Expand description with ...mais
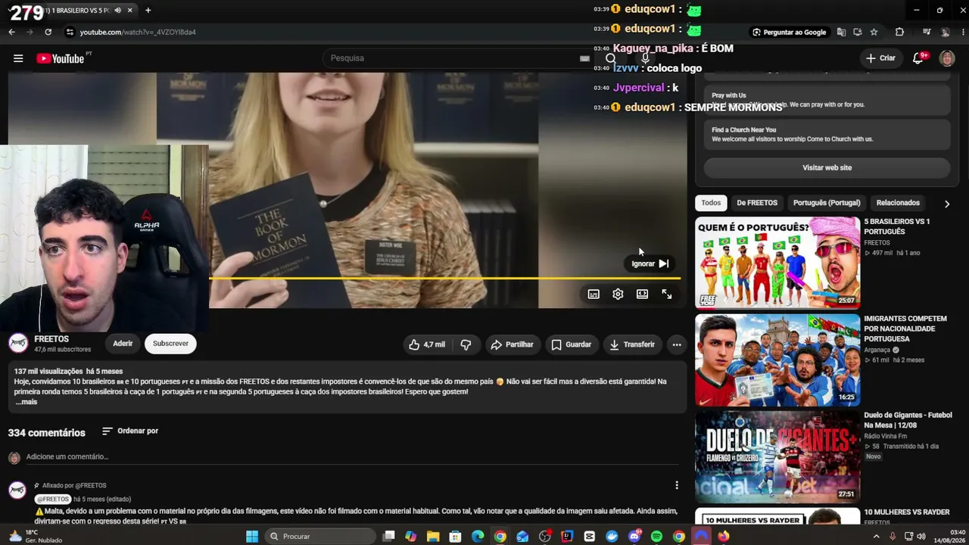 [26, 402]
